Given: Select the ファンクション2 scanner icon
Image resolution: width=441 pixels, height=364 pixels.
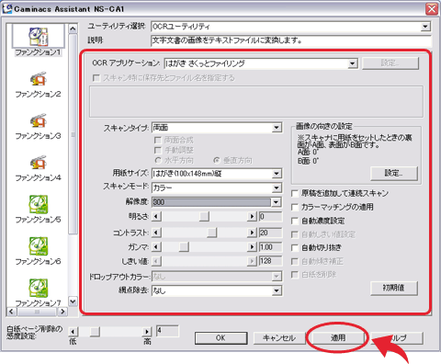Looking at the screenshot, I should coord(39,79).
